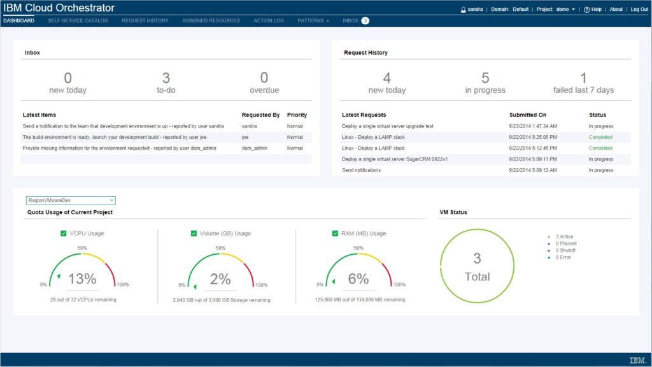The image size is (652, 367).
Task: Toggle the Volume (GB) Usage checkbox
Action: 194,233
